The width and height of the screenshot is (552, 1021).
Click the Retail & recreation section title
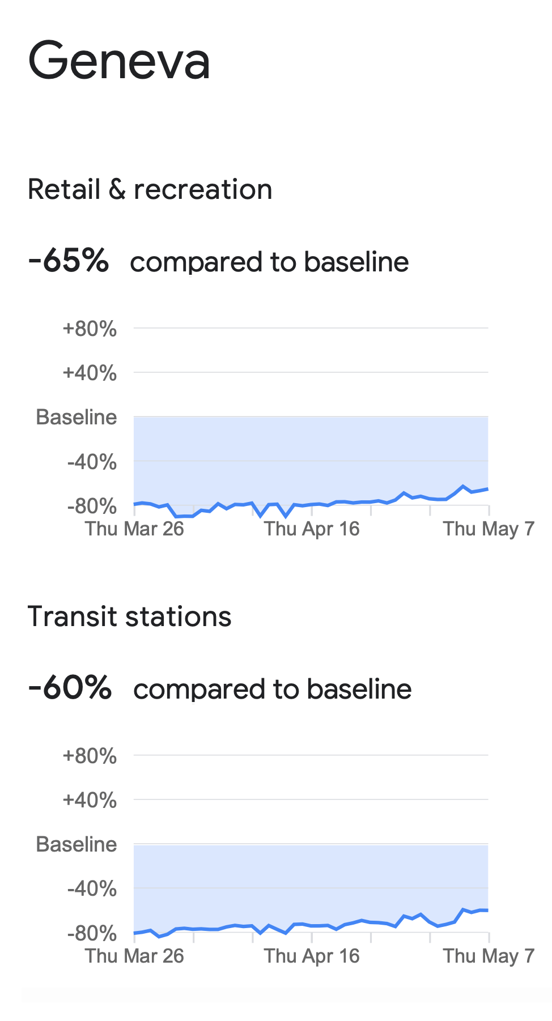(x=150, y=189)
